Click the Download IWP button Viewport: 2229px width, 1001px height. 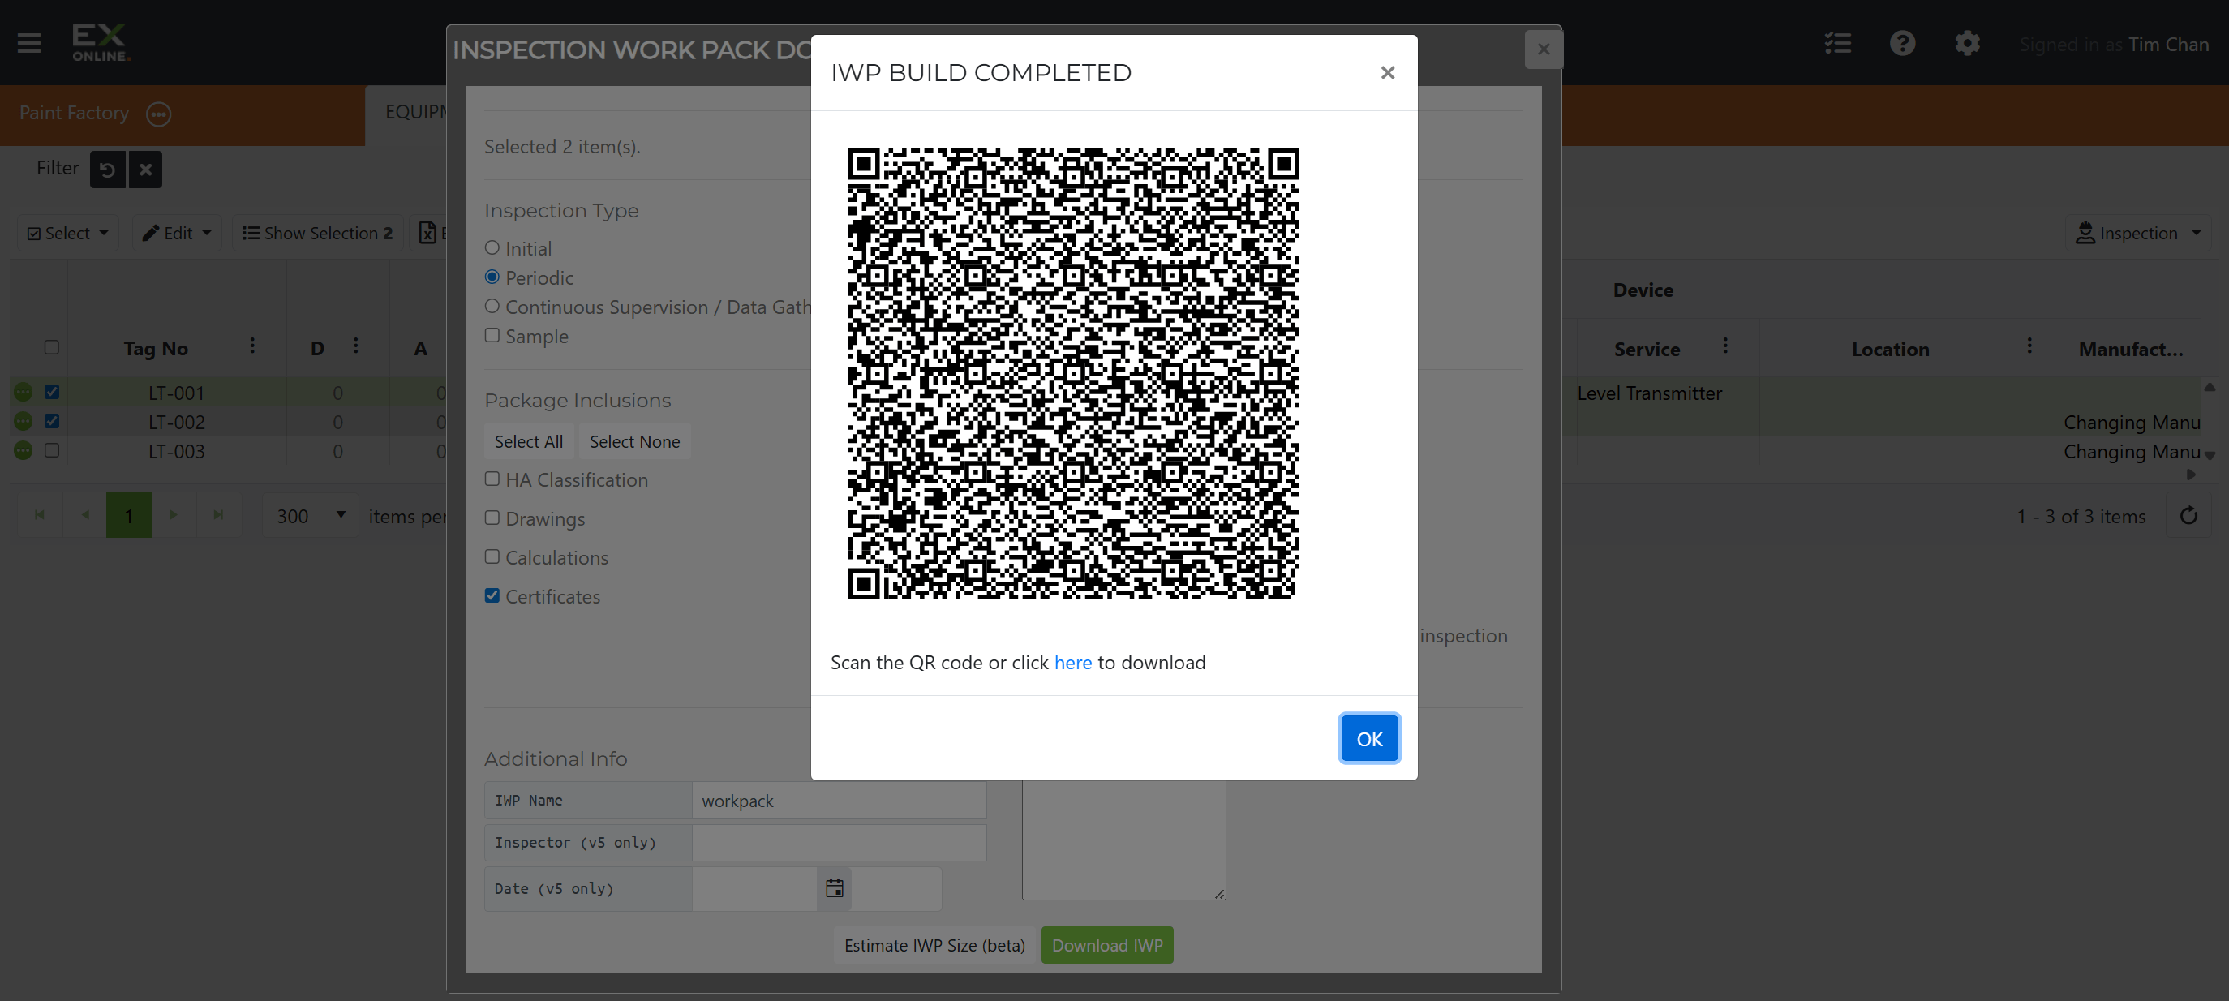pyautogui.click(x=1106, y=945)
